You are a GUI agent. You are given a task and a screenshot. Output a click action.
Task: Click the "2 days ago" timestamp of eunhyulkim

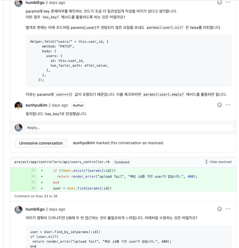click(x=58, y=105)
